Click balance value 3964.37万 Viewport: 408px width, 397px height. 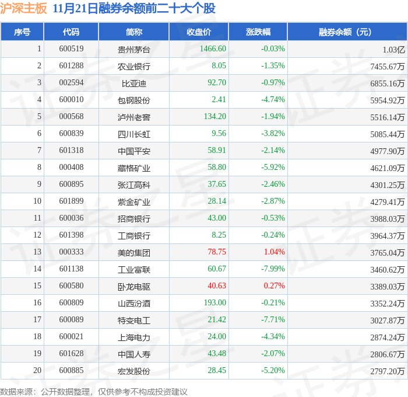388,236
